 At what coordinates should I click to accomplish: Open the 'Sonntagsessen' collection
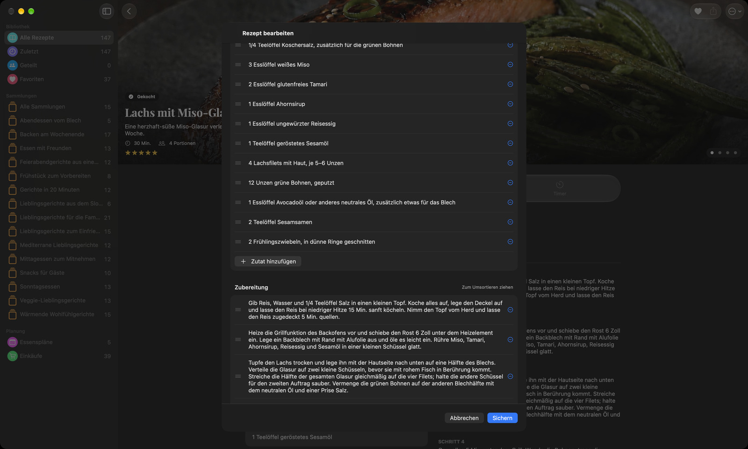point(59,286)
